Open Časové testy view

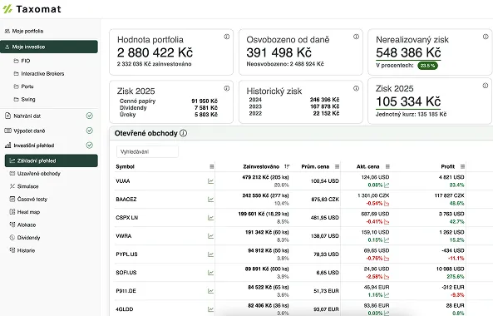[28, 200]
